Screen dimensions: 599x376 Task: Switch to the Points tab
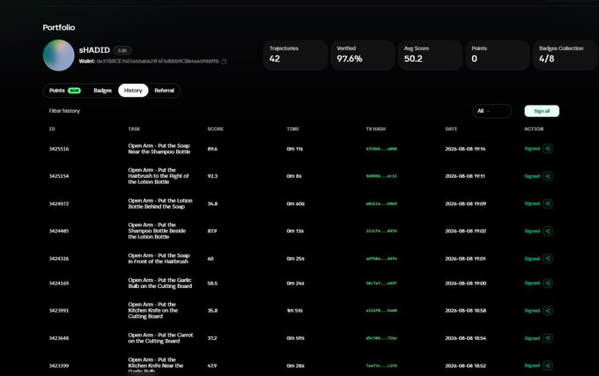(x=64, y=91)
